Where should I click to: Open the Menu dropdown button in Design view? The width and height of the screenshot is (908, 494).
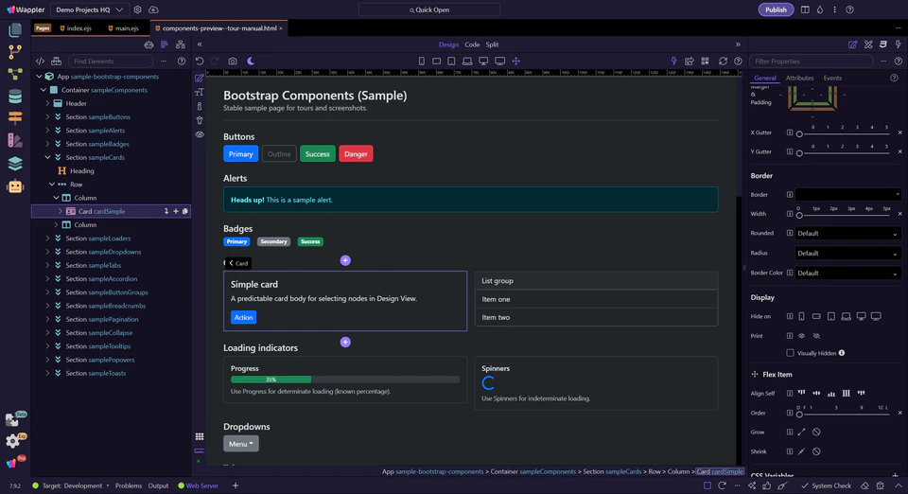pos(241,444)
